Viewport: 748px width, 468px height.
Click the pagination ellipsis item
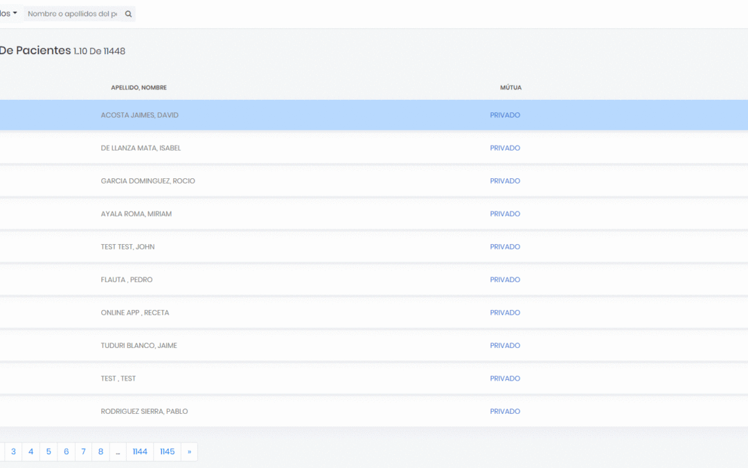(x=118, y=452)
